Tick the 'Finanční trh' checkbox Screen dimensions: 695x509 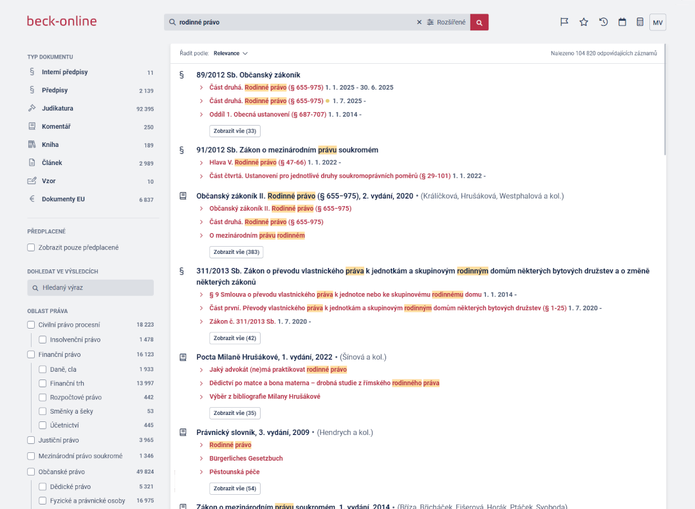43,383
